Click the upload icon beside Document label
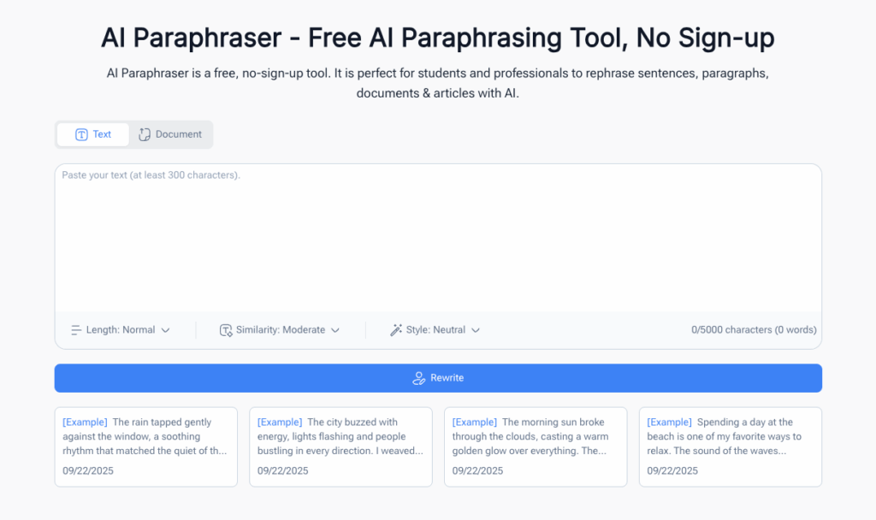Viewport: 876px width, 520px height. (x=145, y=134)
